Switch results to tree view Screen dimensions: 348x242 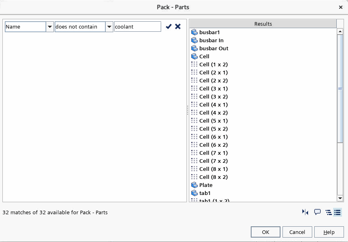329,212
